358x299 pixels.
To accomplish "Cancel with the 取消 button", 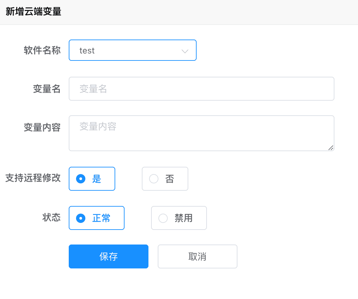I will [x=198, y=256].
